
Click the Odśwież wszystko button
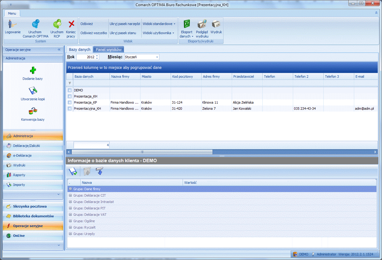[93, 33]
